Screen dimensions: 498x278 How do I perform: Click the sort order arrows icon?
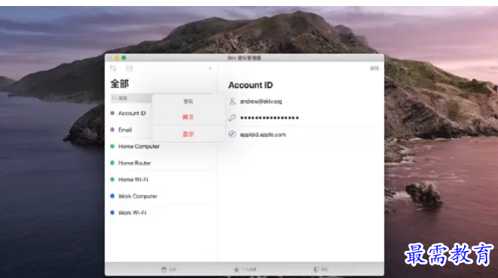[x=113, y=69]
